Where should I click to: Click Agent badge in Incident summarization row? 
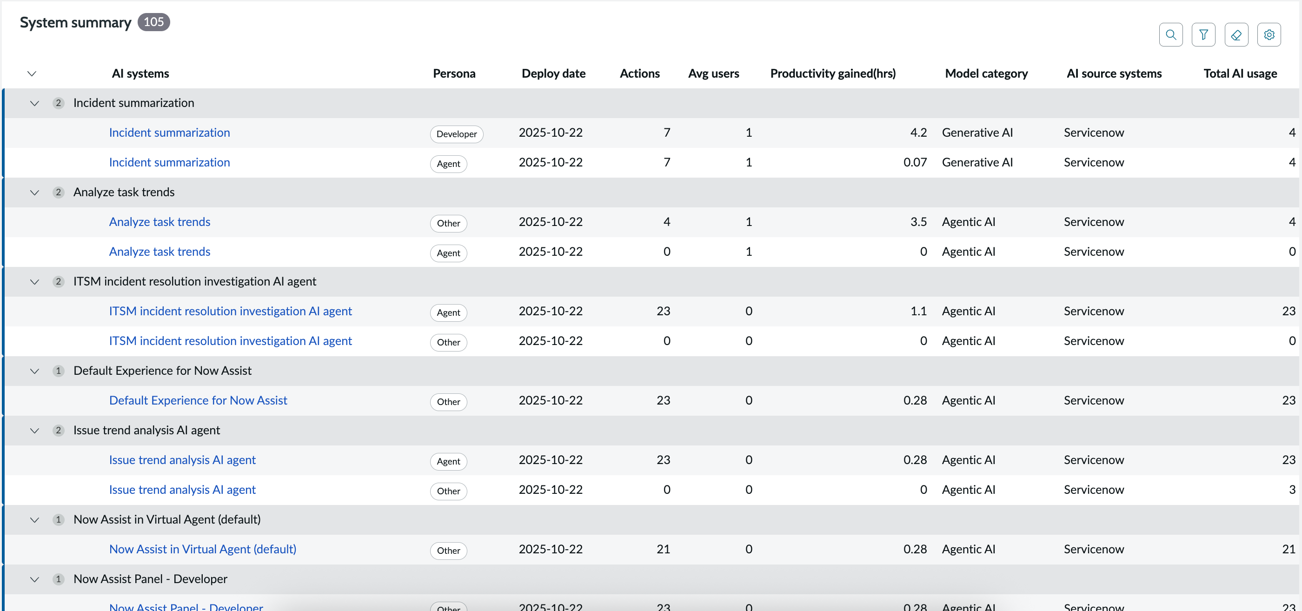[448, 164]
